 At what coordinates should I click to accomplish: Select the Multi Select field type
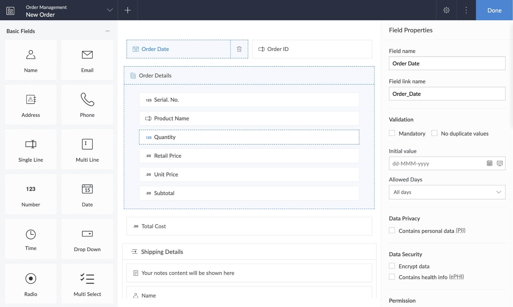pyautogui.click(x=87, y=284)
